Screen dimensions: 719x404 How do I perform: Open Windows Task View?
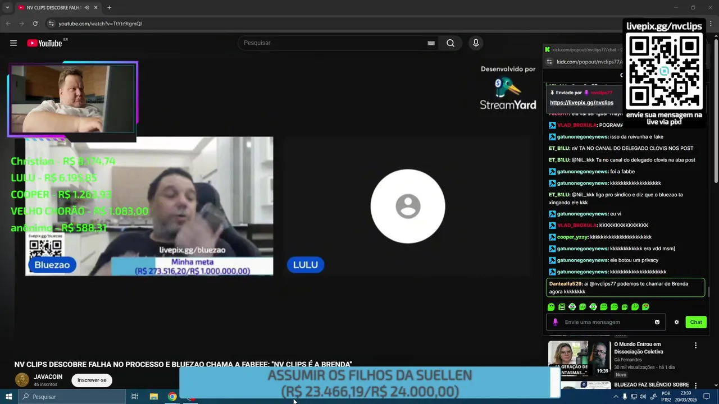coord(135,397)
